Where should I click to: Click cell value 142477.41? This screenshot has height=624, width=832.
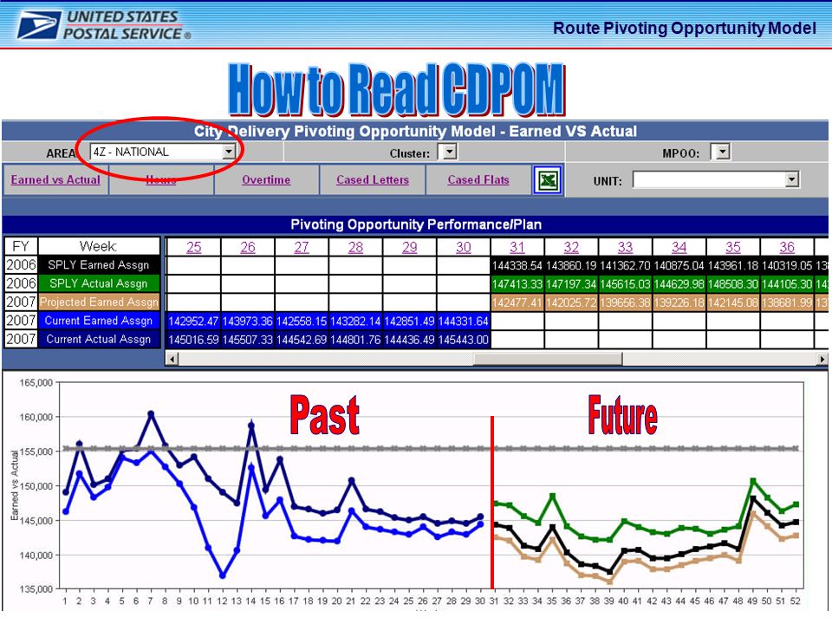pyautogui.click(x=517, y=302)
